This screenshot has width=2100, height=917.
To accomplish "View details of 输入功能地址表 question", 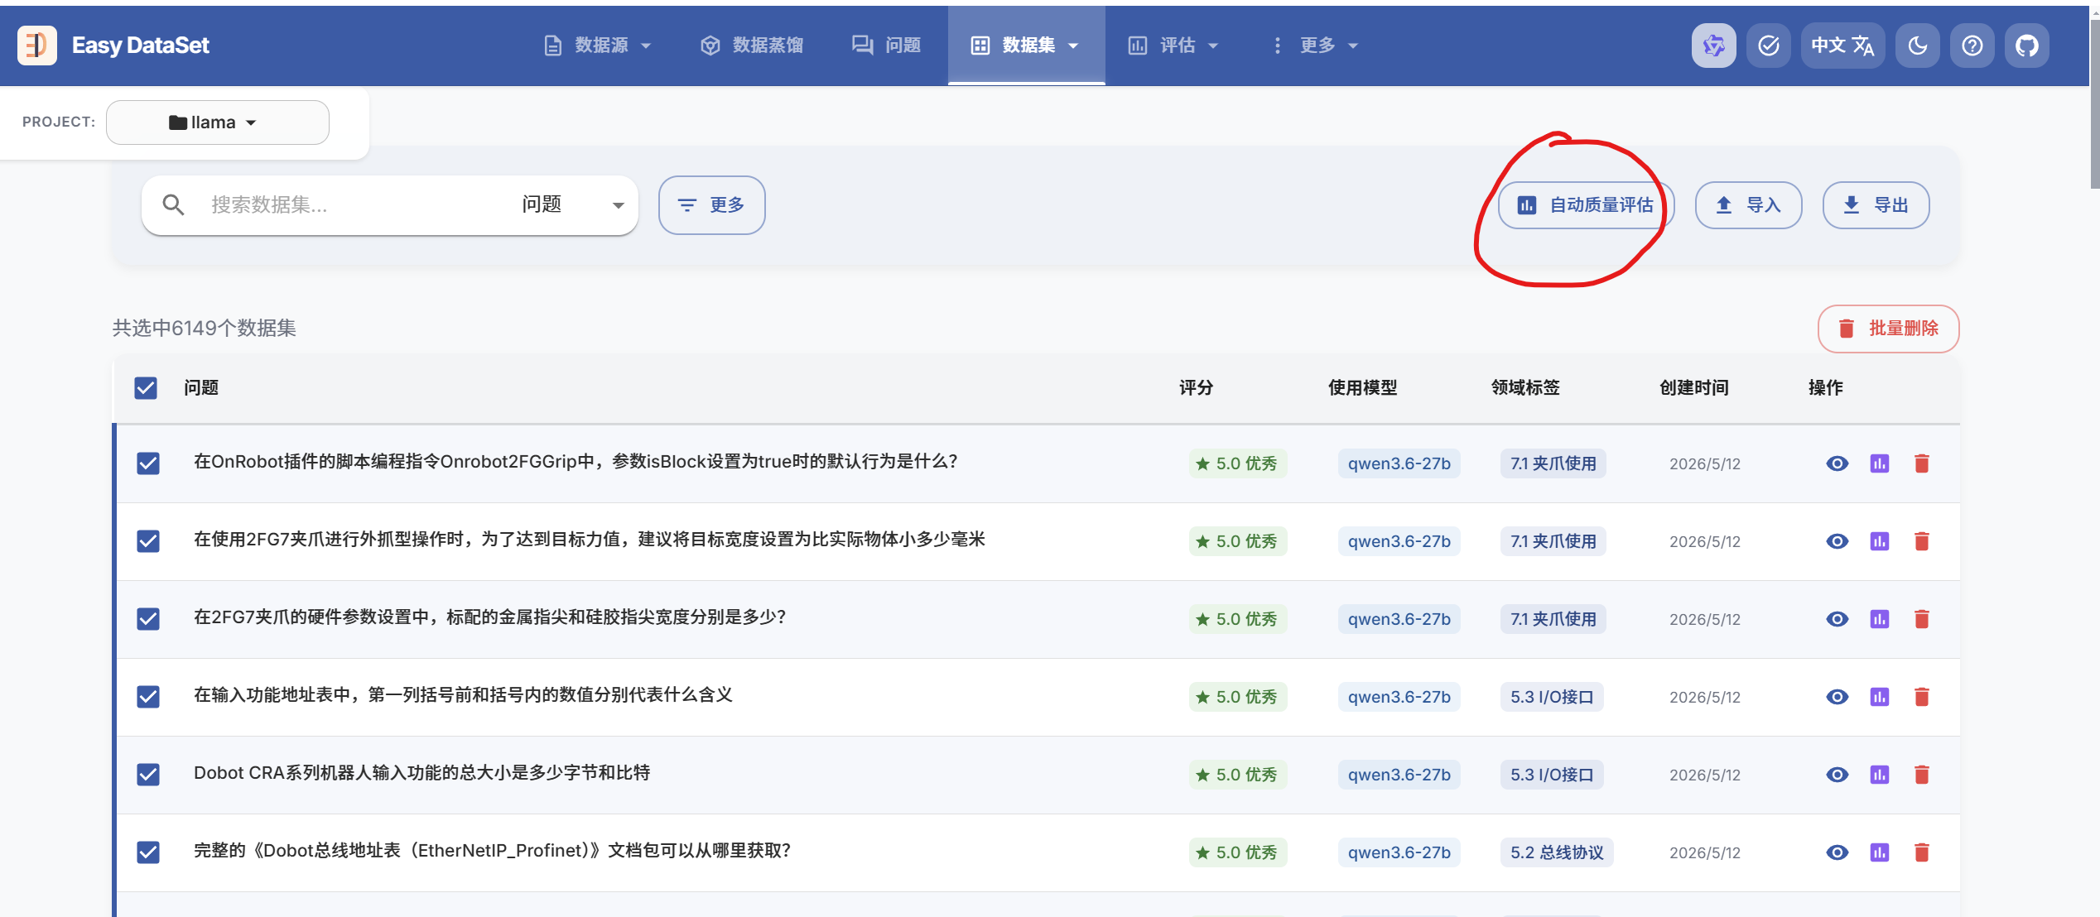I will coord(1837,697).
